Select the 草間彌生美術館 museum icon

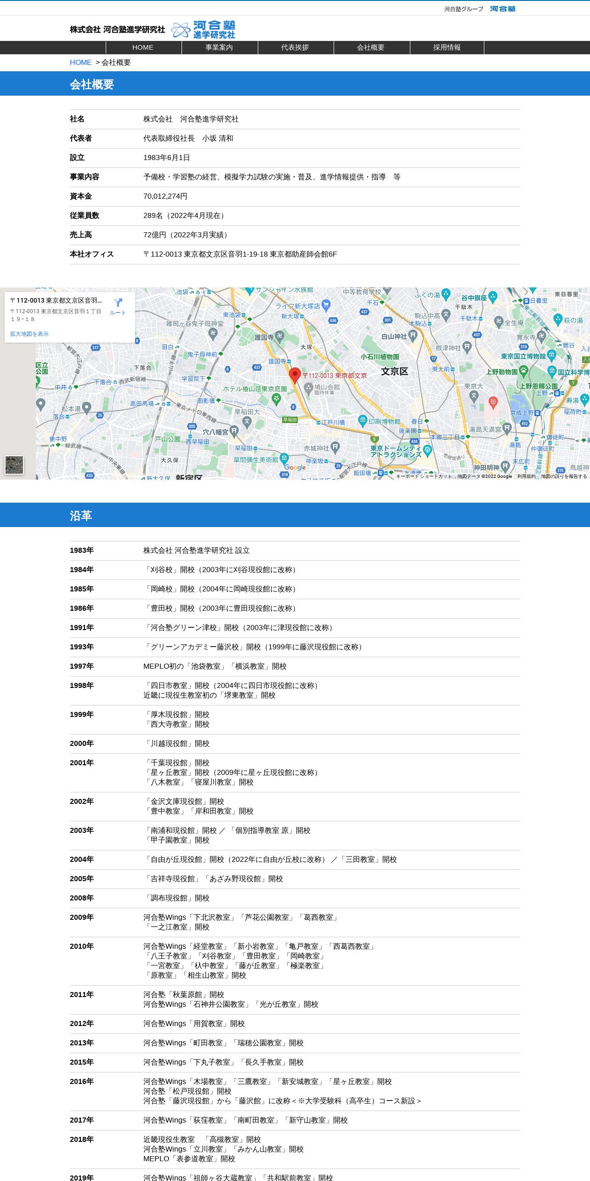[284, 459]
